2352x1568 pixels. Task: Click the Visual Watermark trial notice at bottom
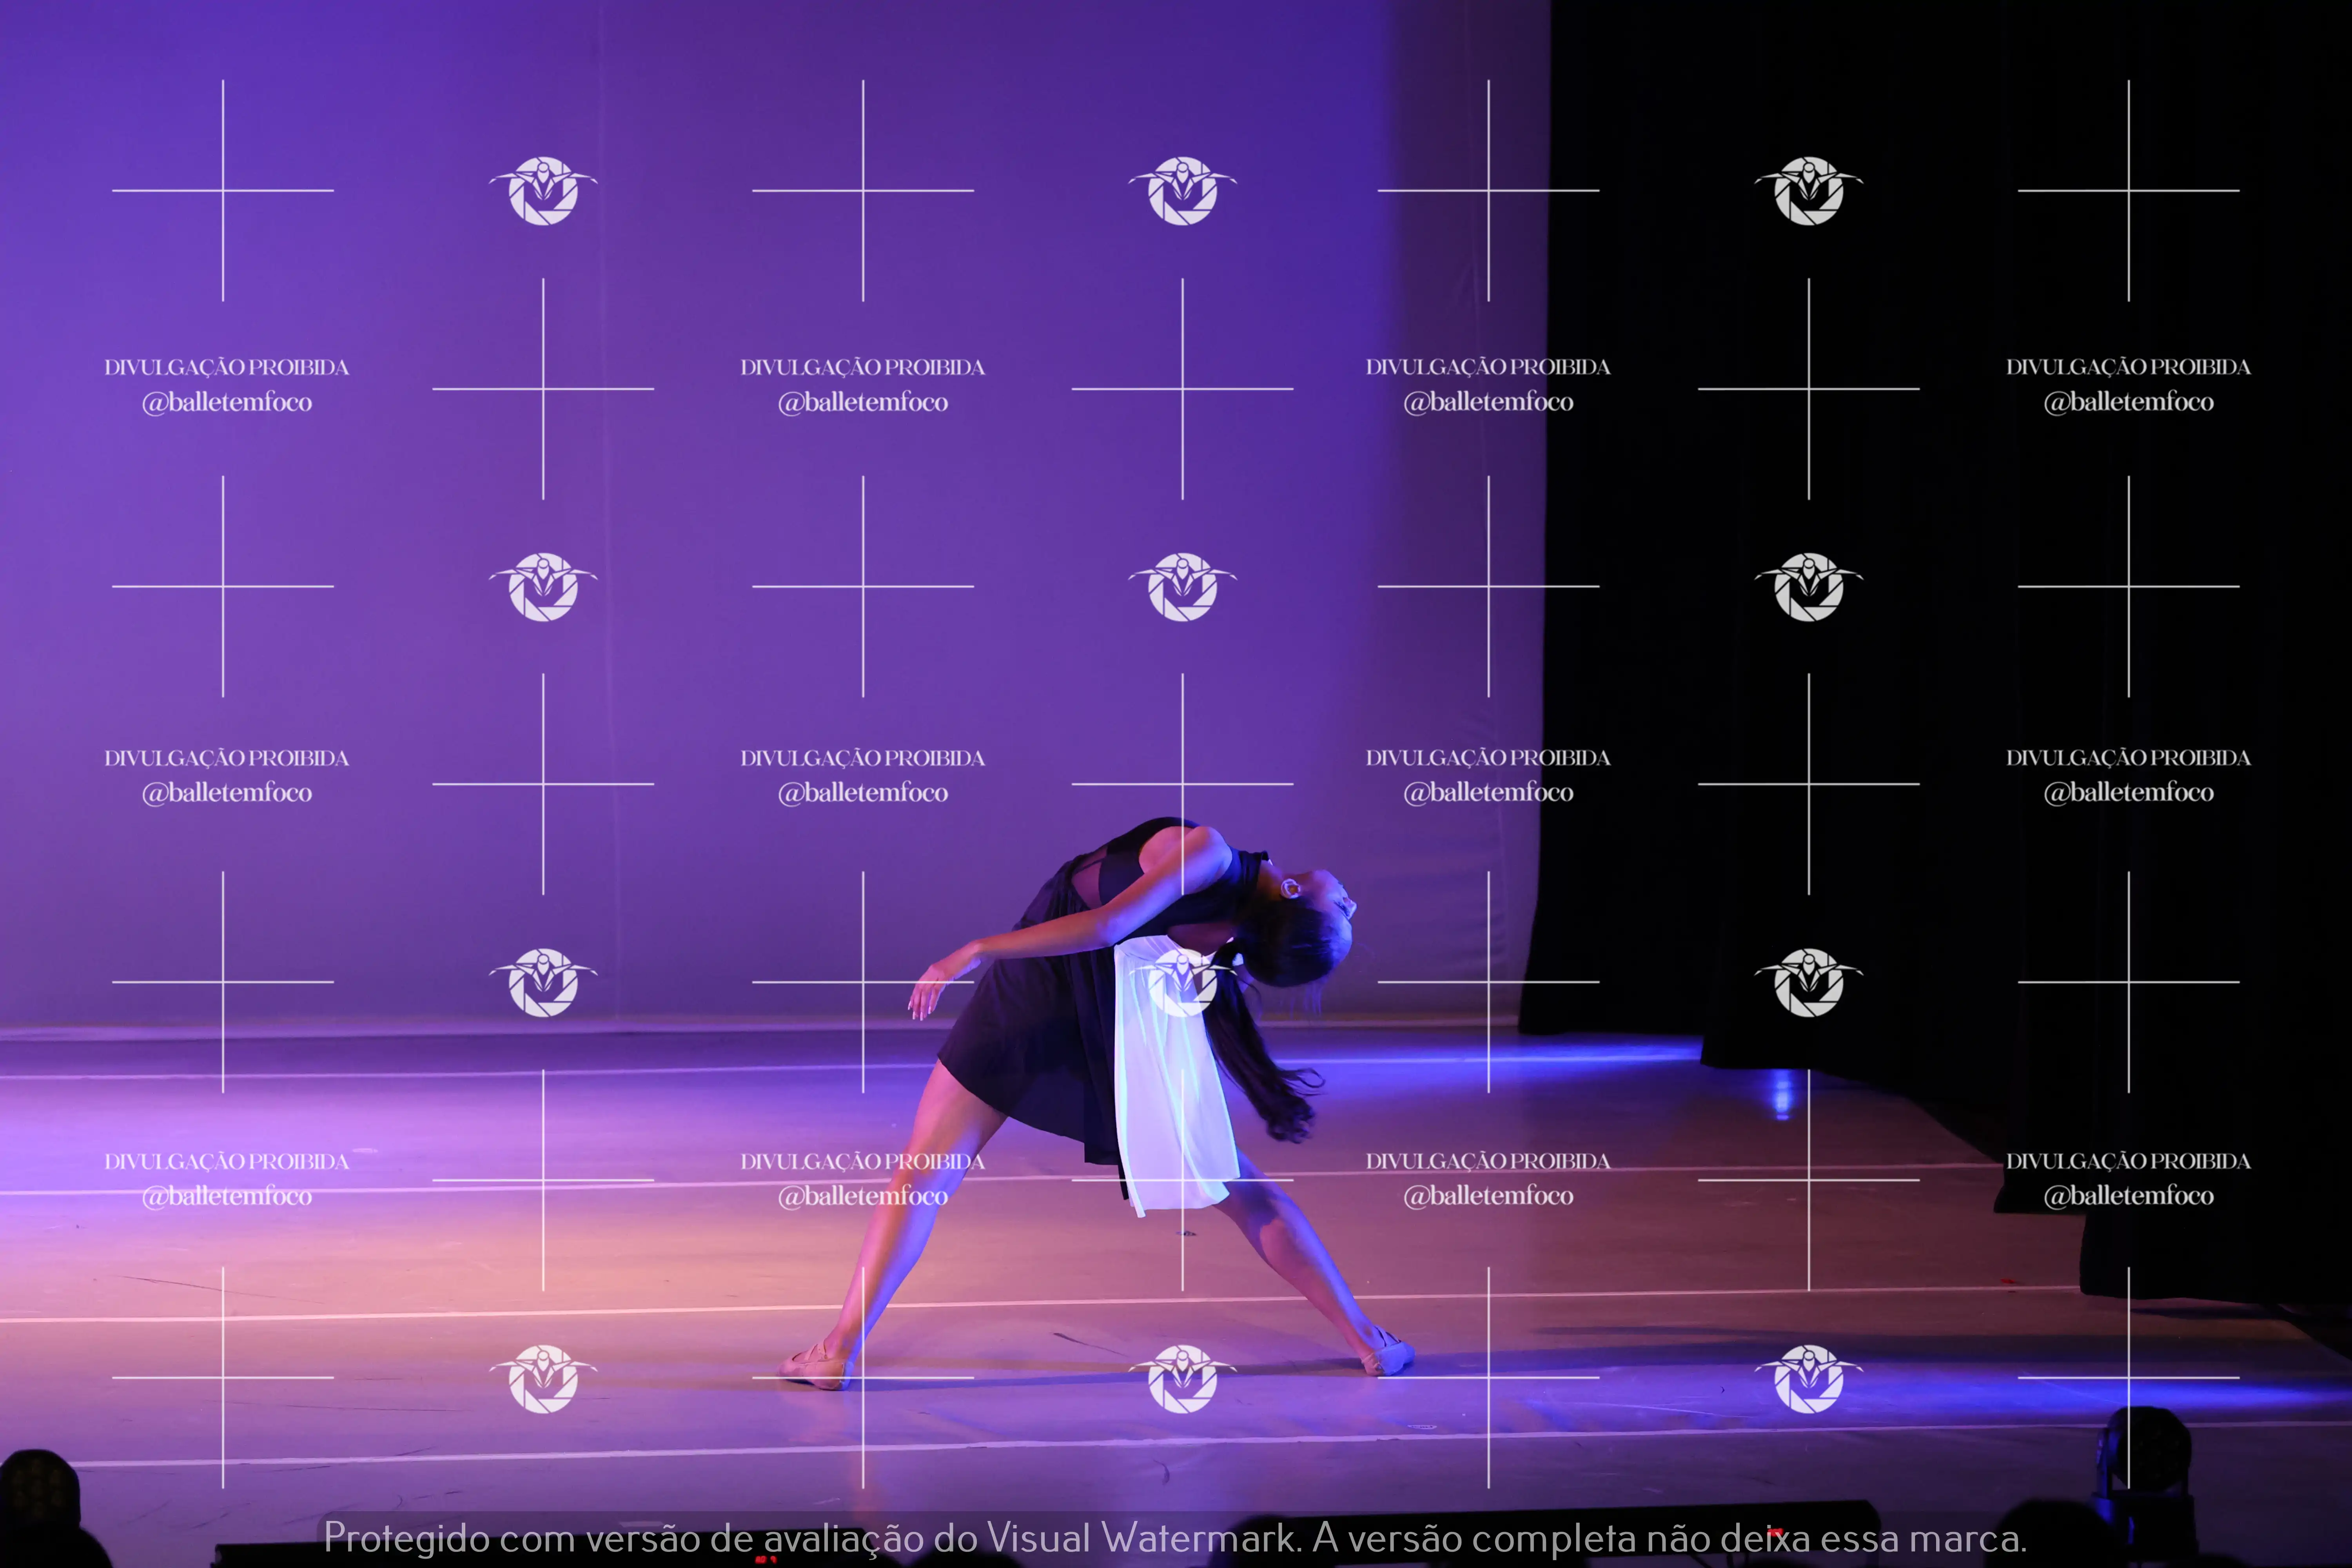point(1175,1538)
